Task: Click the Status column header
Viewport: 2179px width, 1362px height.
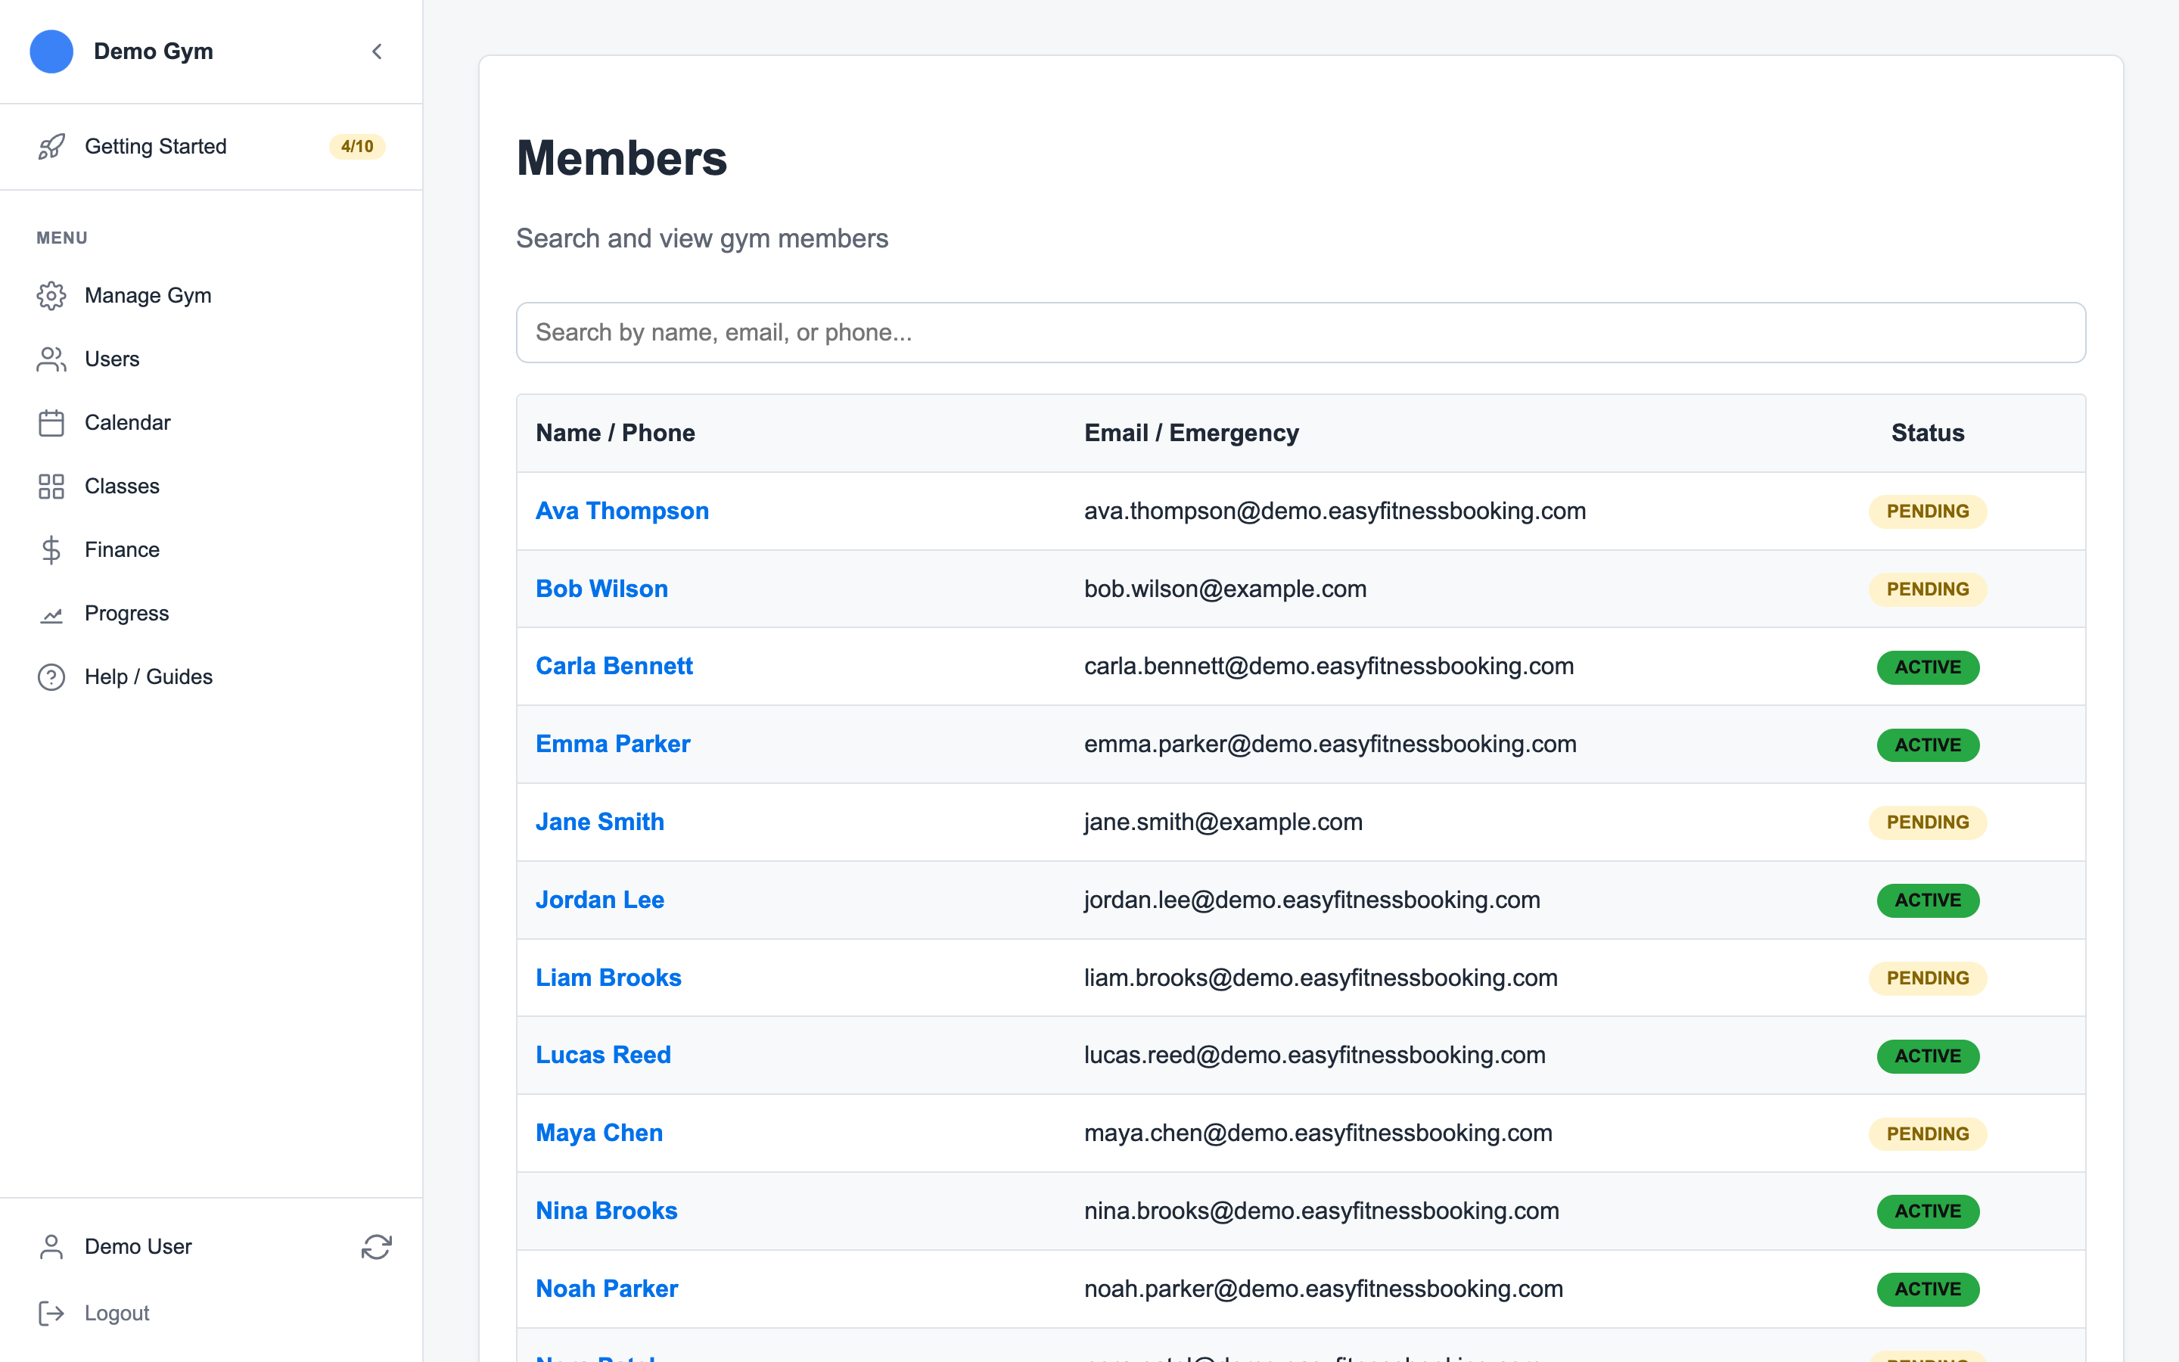Action: tap(1928, 434)
